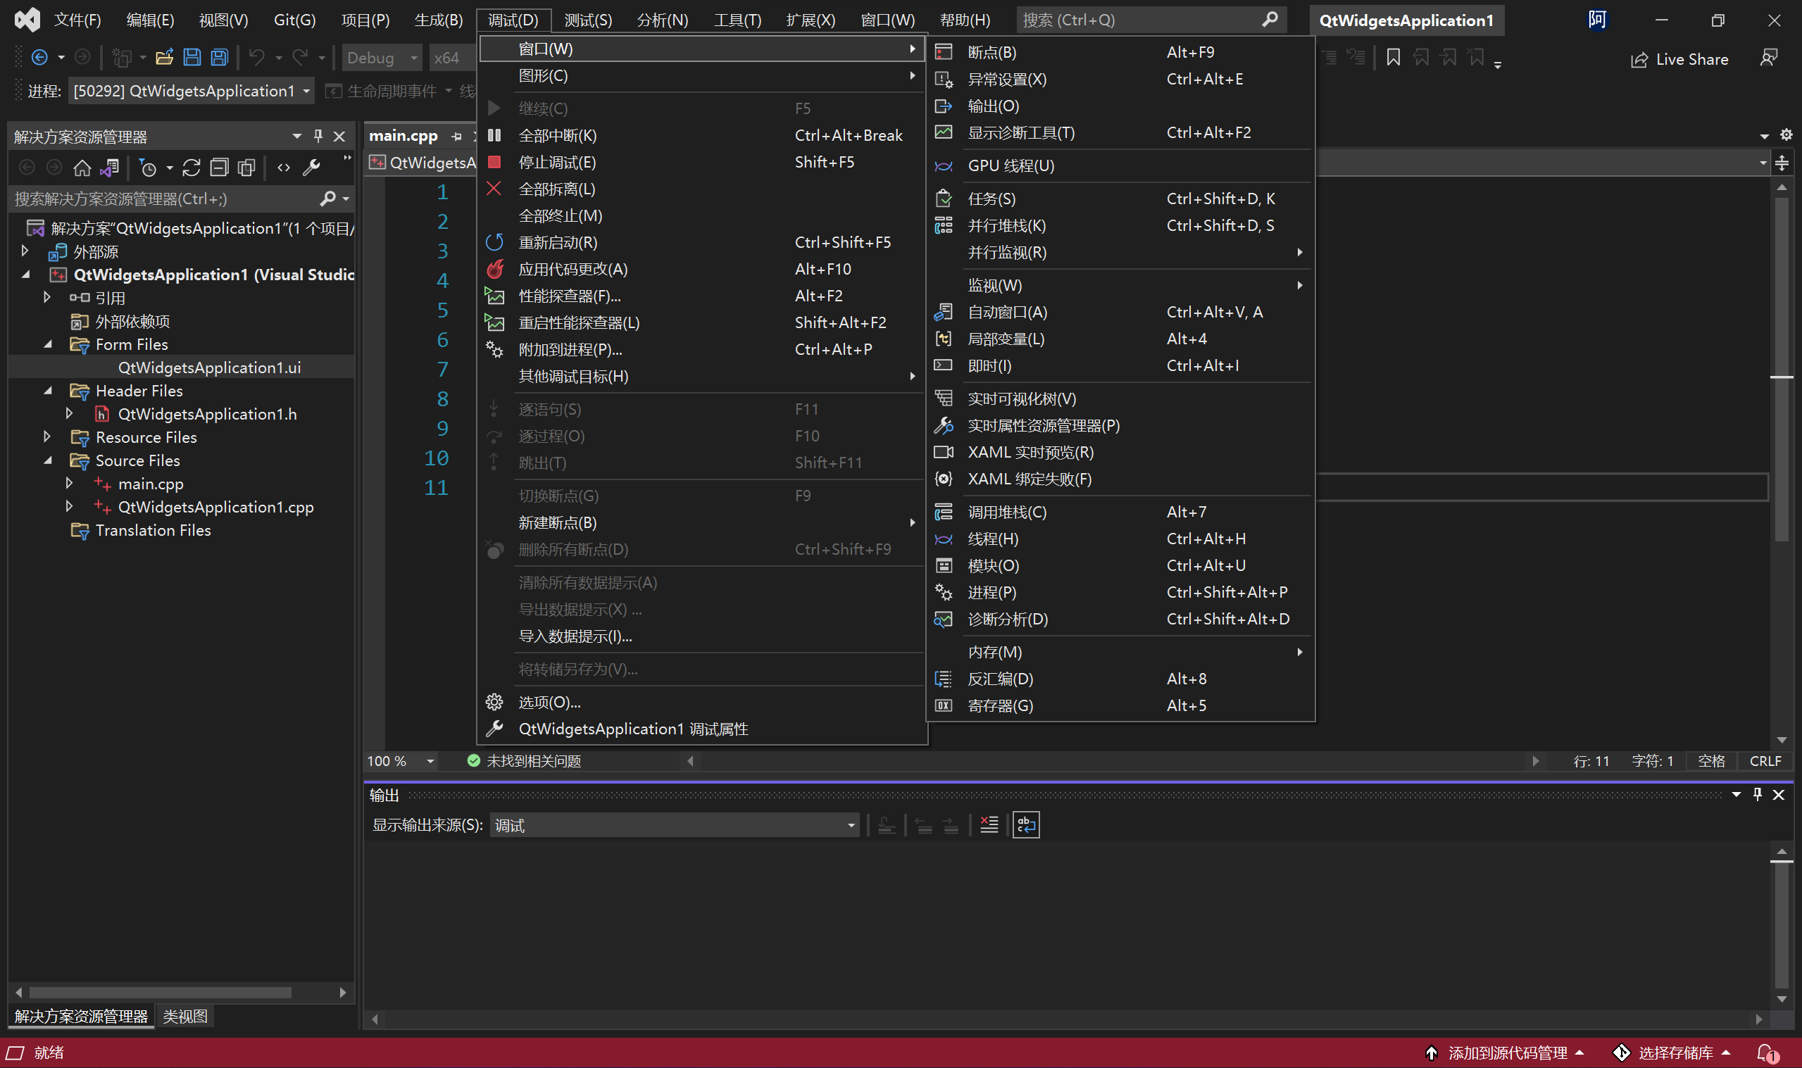This screenshot has width=1802, height=1068.
Task: Close the Output panel
Action: point(1778,795)
